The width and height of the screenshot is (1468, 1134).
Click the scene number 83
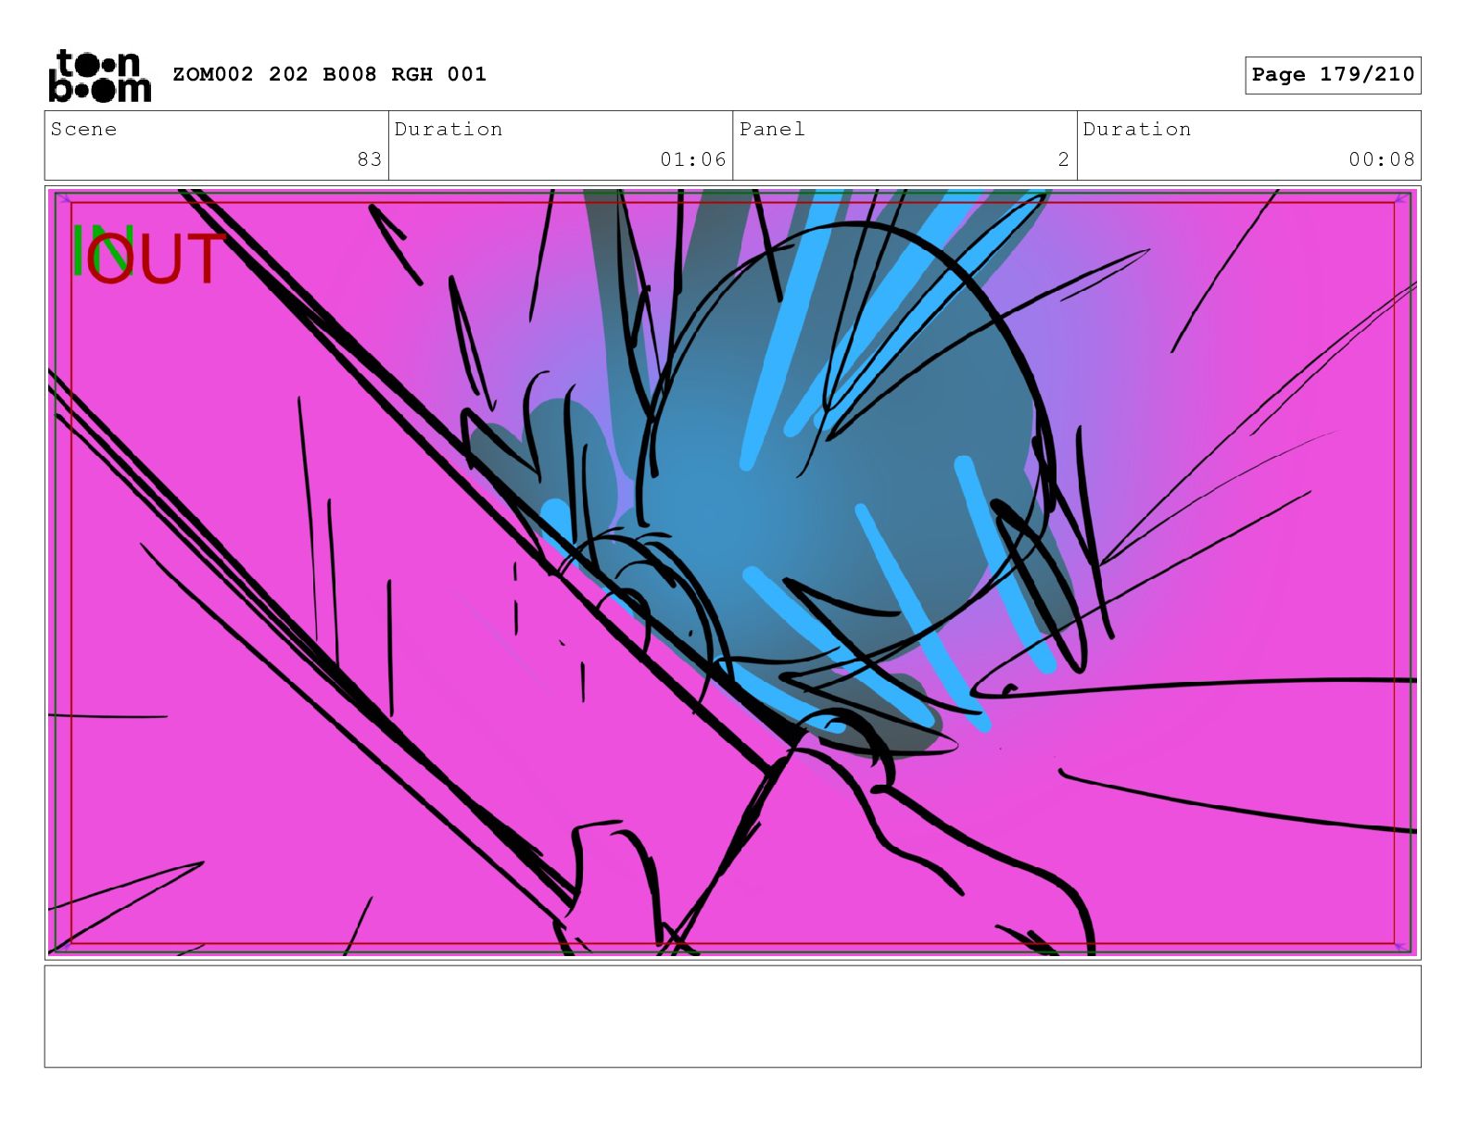(x=370, y=159)
